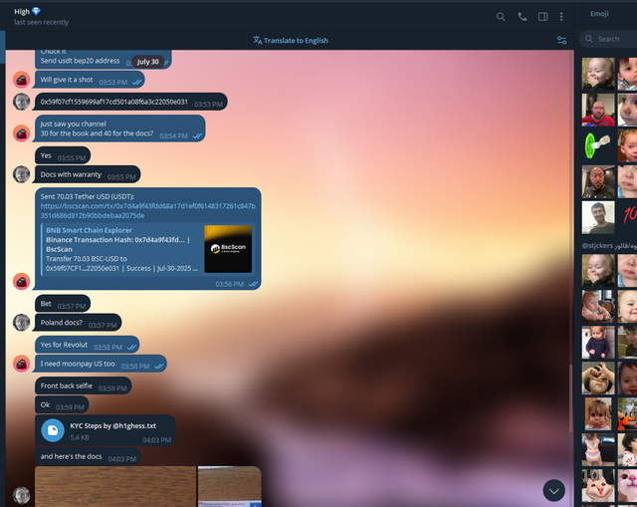Screen dimensions: 637x507
Task: Send the bald bearded man in dark sticker
Action: (598, 181)
